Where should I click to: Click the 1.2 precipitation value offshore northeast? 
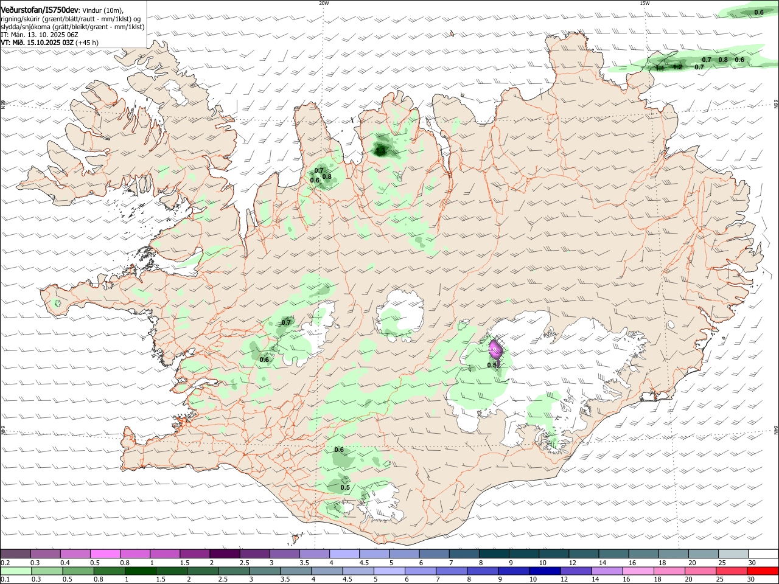(x=677, y=67)
